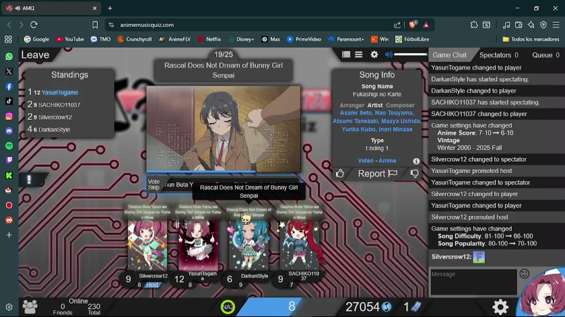This screenshot has width=565, height=317.
Task: Switch to the Spectators tab
Action: pyautogui.click(x=499, y=55)
